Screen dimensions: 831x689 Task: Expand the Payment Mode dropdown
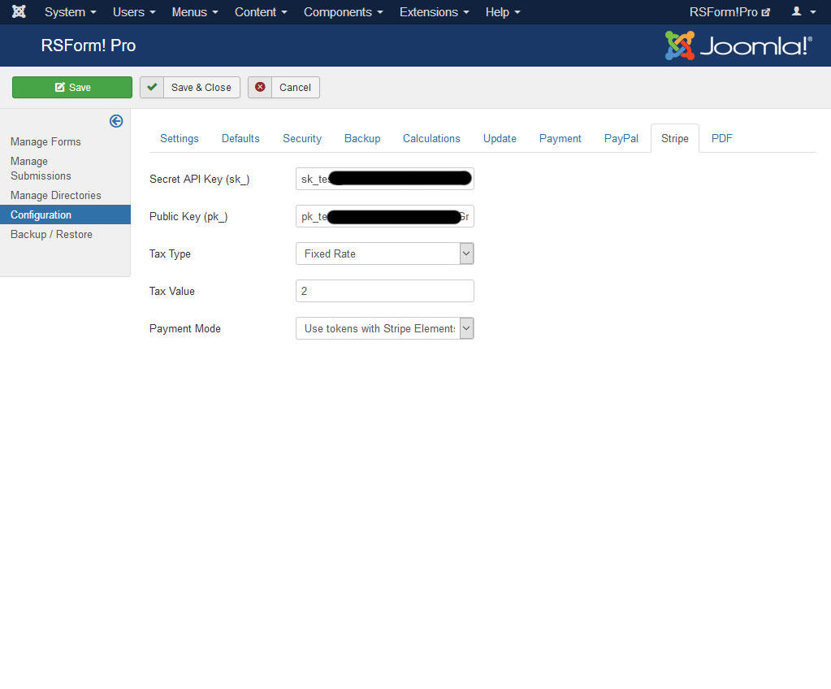[385, 328]
